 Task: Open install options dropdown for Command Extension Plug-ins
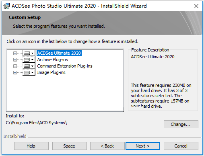pyautogui.click(x=29, y=66)
